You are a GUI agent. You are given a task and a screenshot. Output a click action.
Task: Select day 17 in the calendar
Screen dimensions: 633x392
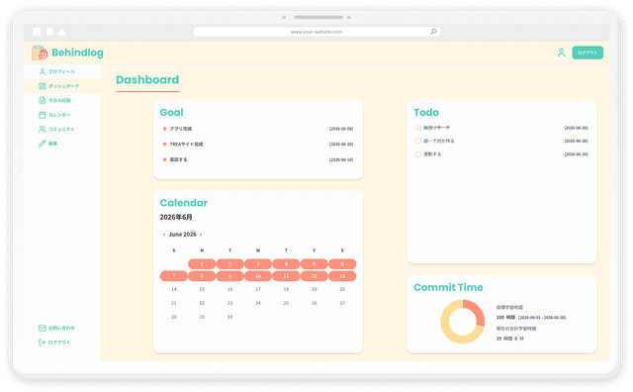point(258,289)
